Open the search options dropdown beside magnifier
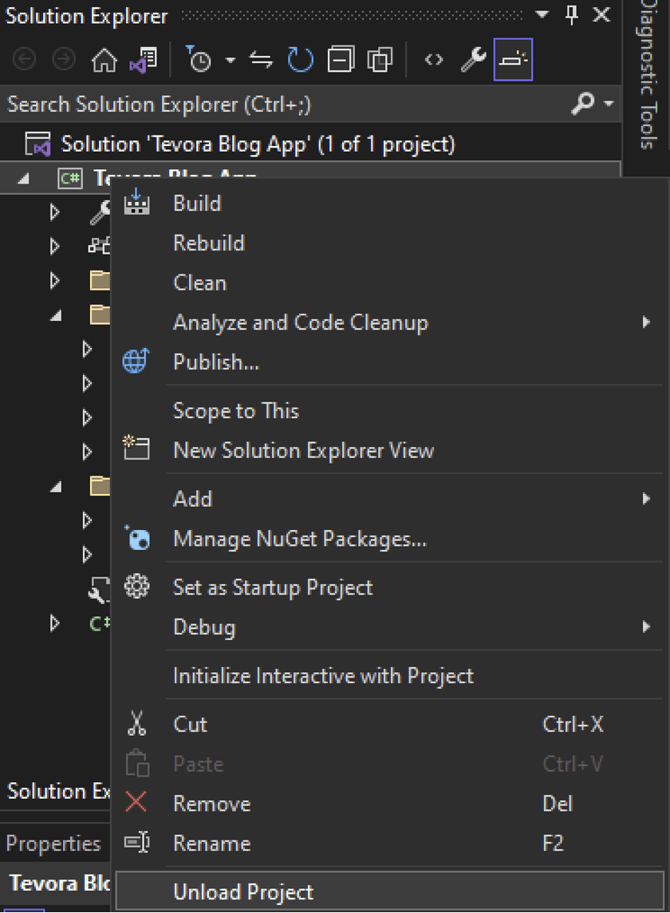 [x=609, y=104]
